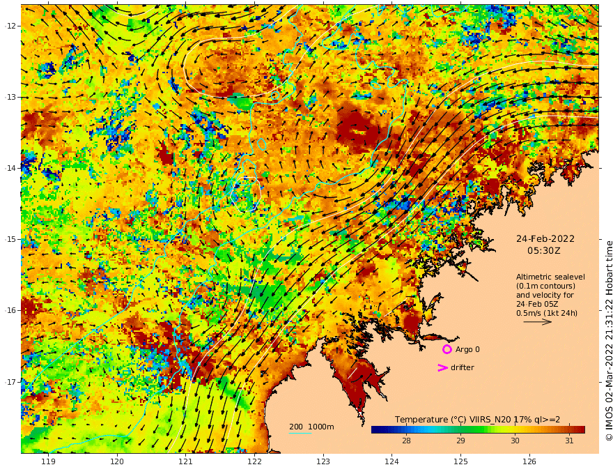Viewport: 613px width, 474px height.
Task: Click latitude axis label -13
Action: [10, 97]
